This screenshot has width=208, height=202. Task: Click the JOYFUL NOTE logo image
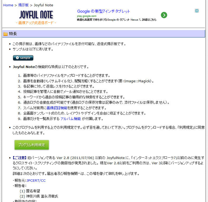click(x=36, y=15)
